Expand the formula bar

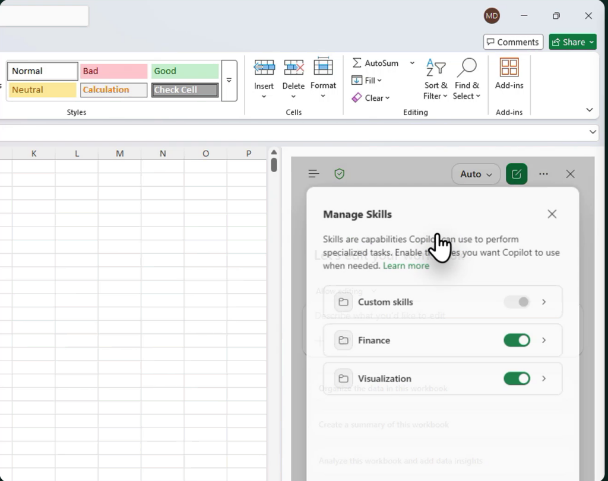593,132
